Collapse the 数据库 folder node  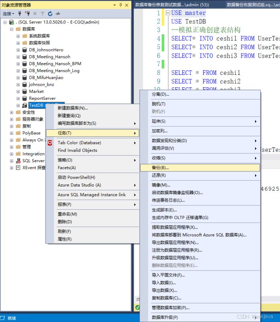(12, 29)
